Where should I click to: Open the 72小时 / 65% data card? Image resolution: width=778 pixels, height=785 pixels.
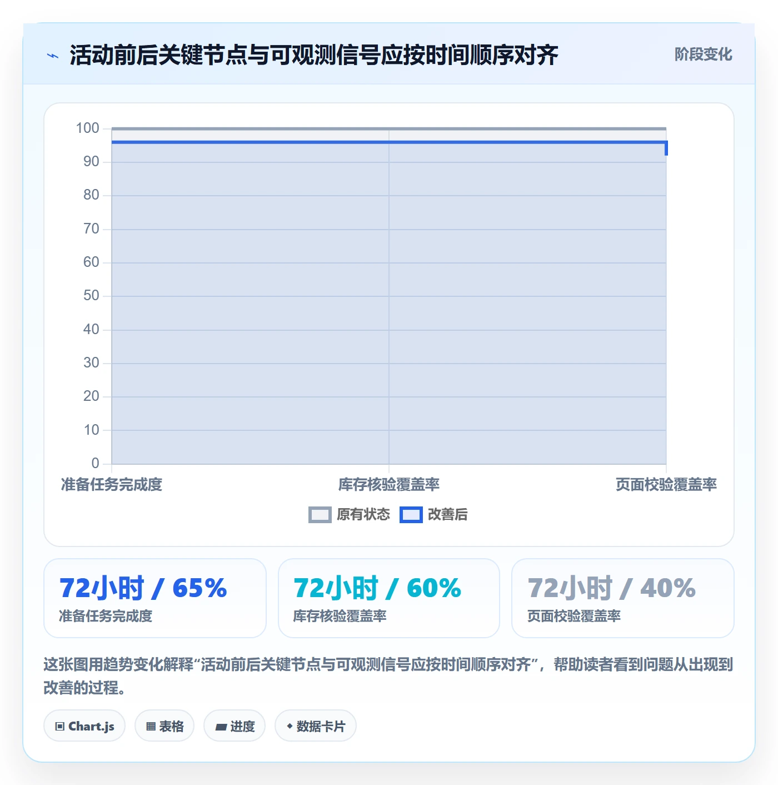[x=155, y=598]
